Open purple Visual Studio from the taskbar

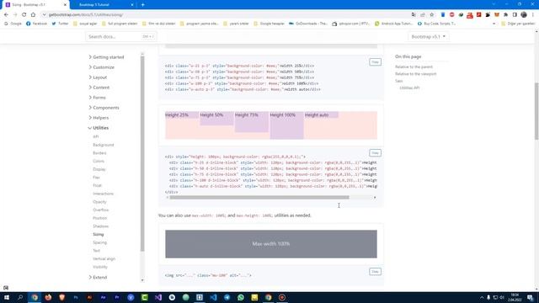tap(158, 297)
